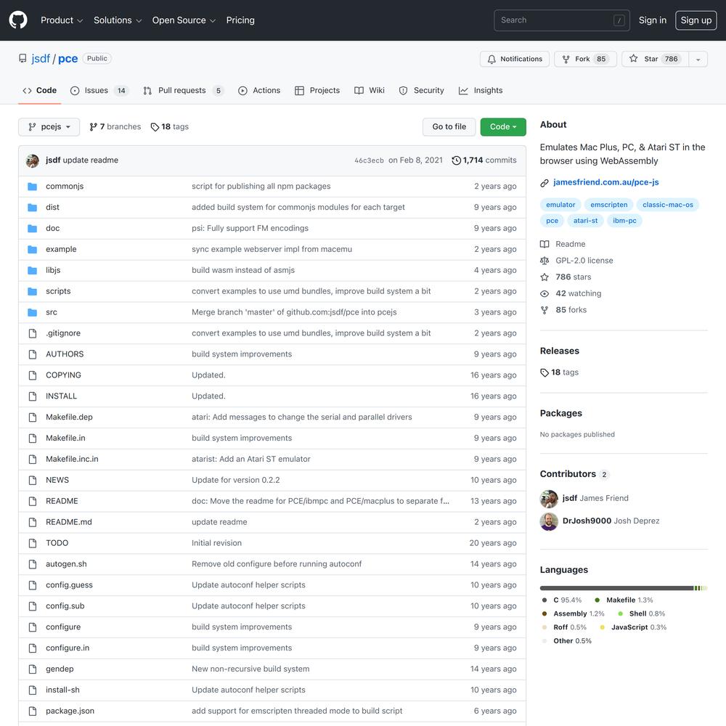
Task: Click the Sign up button
Action: (696, 20)
